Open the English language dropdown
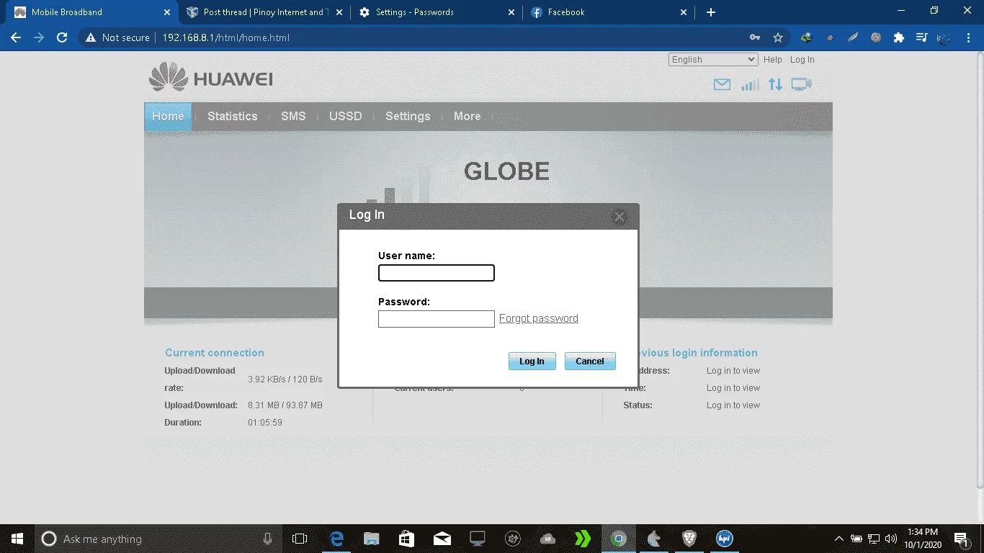This screenshot has height=553, width=984. [713, 60]
